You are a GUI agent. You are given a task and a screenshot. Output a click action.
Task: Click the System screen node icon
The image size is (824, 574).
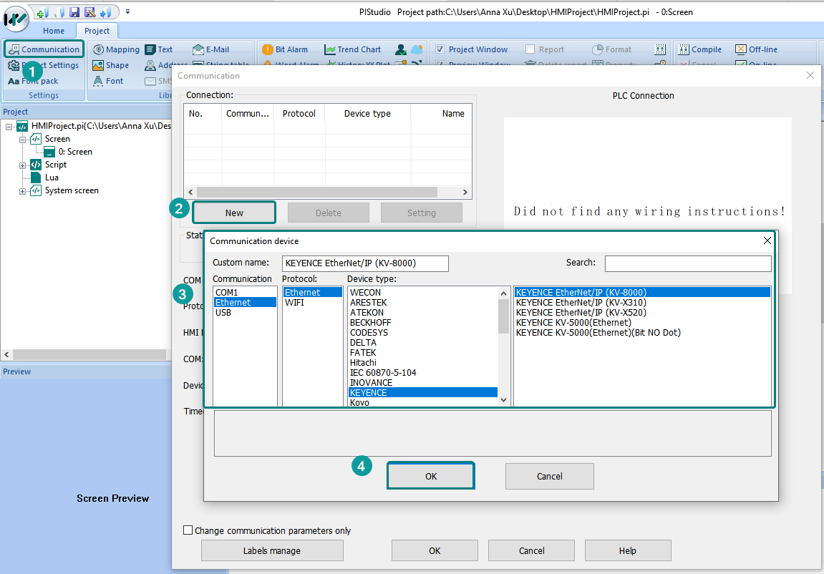click(36, 190)
